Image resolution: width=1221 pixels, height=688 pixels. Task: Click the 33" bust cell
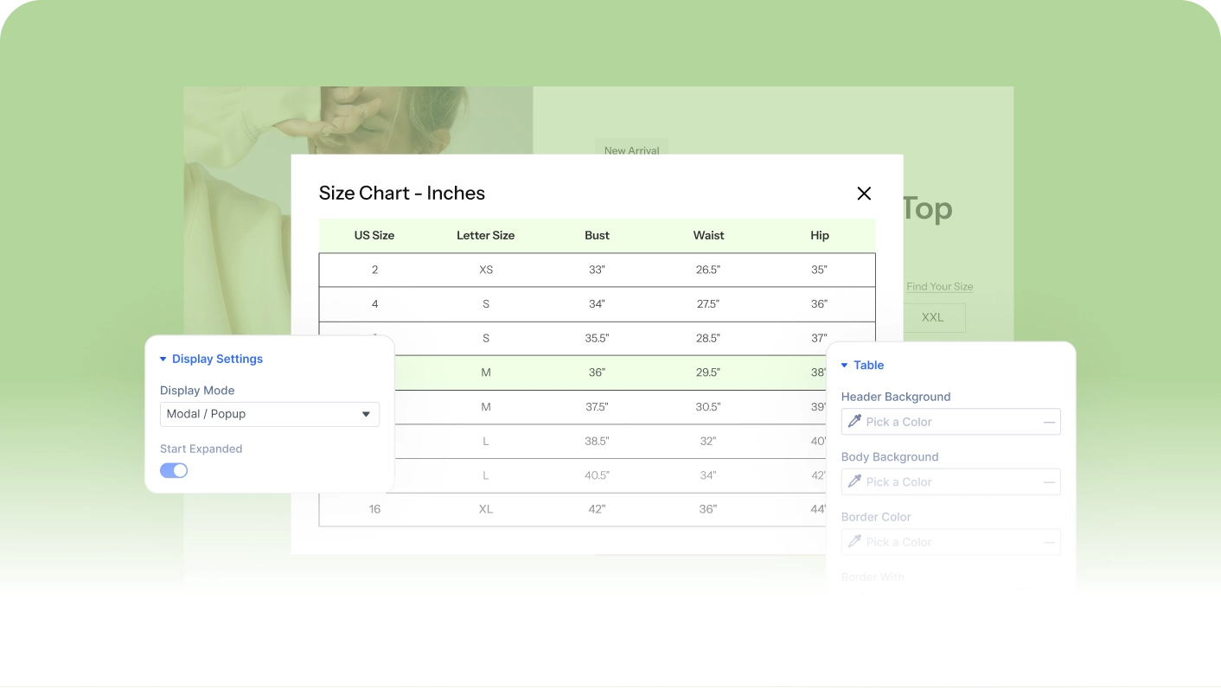597,270
